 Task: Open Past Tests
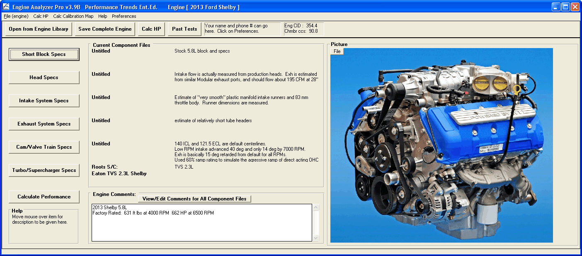pos(184,29)
